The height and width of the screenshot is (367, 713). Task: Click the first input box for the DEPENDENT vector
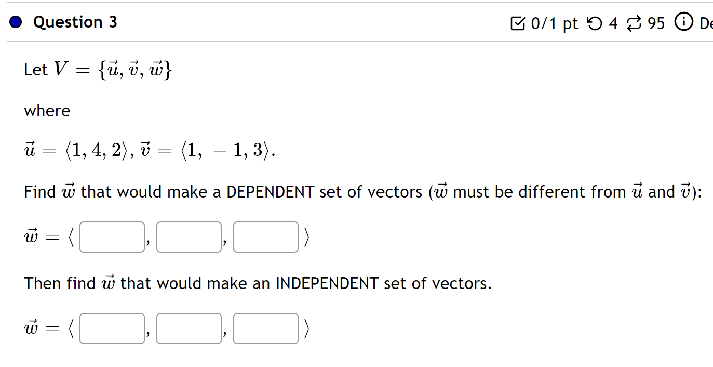(x=112, y=237)
